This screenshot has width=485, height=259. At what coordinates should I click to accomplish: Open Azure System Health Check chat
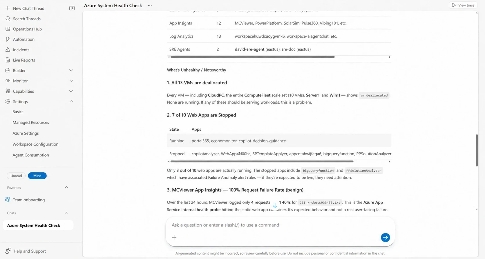[x=38, y=225]
